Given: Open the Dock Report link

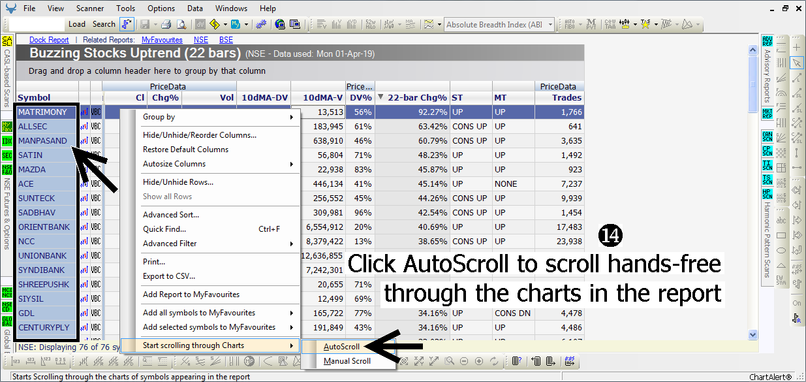Looking at the screenshot, I should 49,40.
